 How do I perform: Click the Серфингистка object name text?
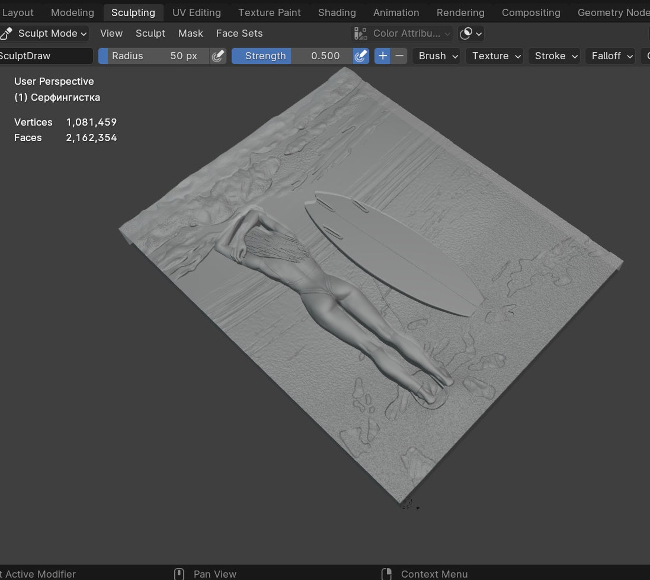tap(65, 97)
